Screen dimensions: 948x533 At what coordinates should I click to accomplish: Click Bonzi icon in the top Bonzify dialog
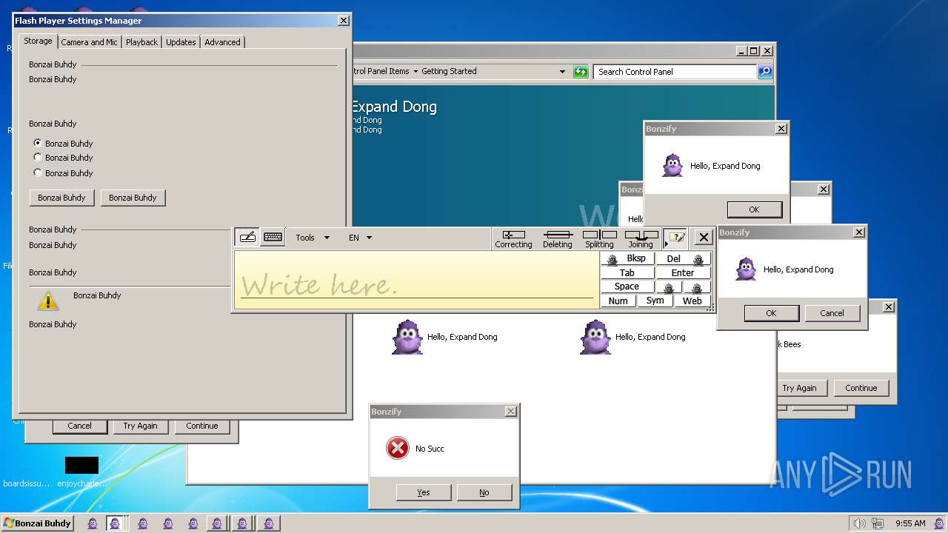click(x=672, y=165)
